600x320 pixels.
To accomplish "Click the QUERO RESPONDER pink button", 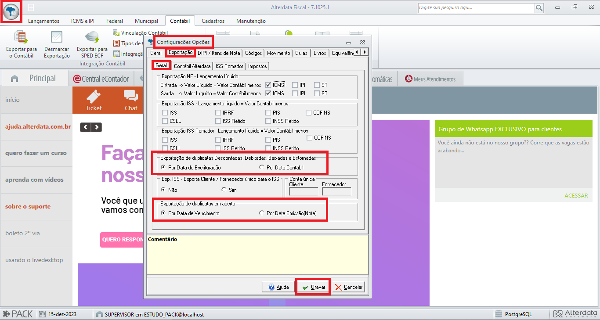I will click(123, 240).
